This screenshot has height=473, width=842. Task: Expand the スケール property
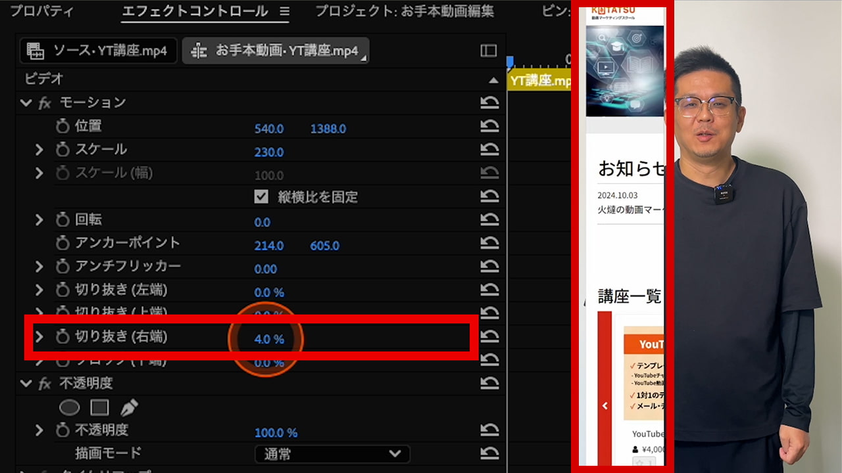pos(39,150)
